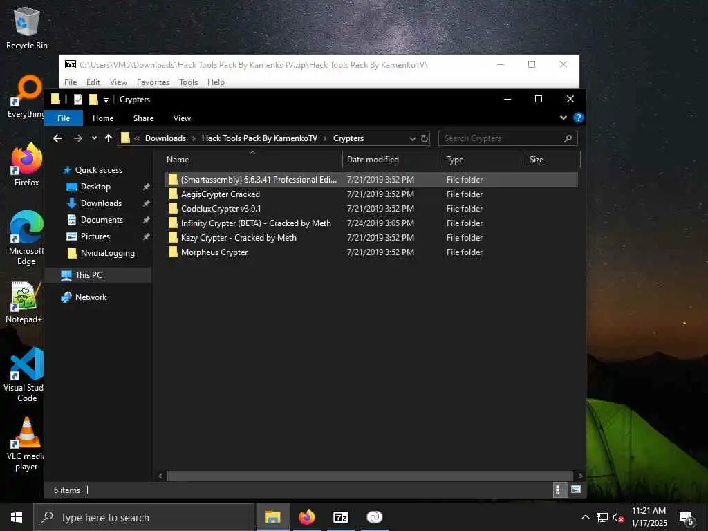Sort by the Date modified column header
The height and width of the screenshot is (531, 708).
(x=392, y=160)
